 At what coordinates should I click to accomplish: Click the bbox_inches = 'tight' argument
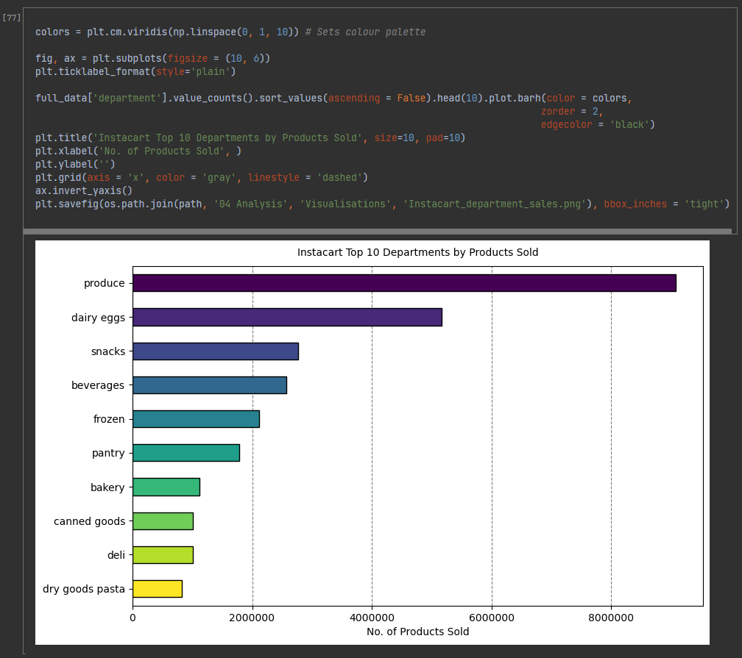666,204
